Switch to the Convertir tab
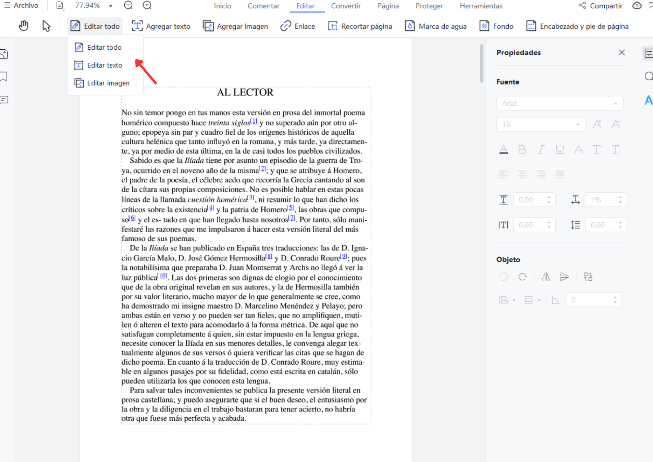Viewport: 653px width, 462px height. pos(346,6)
